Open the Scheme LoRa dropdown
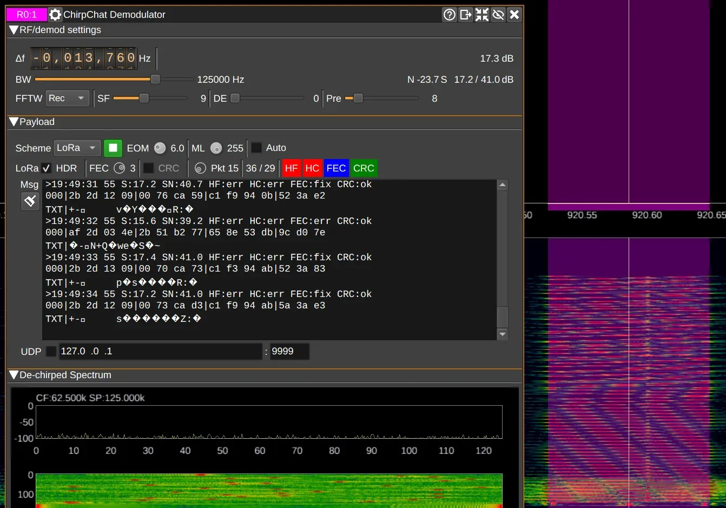 pos(77,148)
